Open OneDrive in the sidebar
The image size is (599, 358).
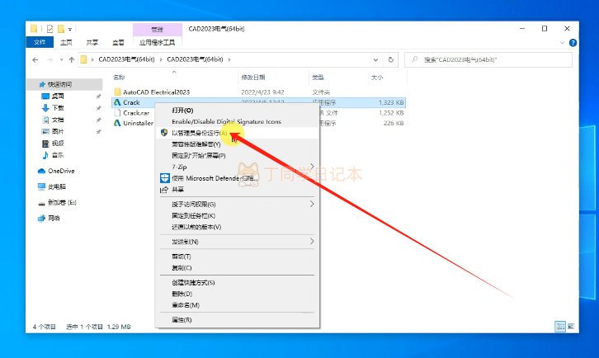[x=56, y=171]
